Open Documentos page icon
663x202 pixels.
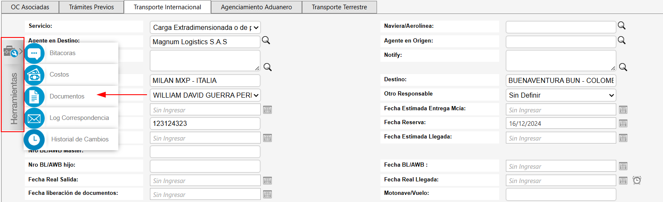click(x=34, y=97)
